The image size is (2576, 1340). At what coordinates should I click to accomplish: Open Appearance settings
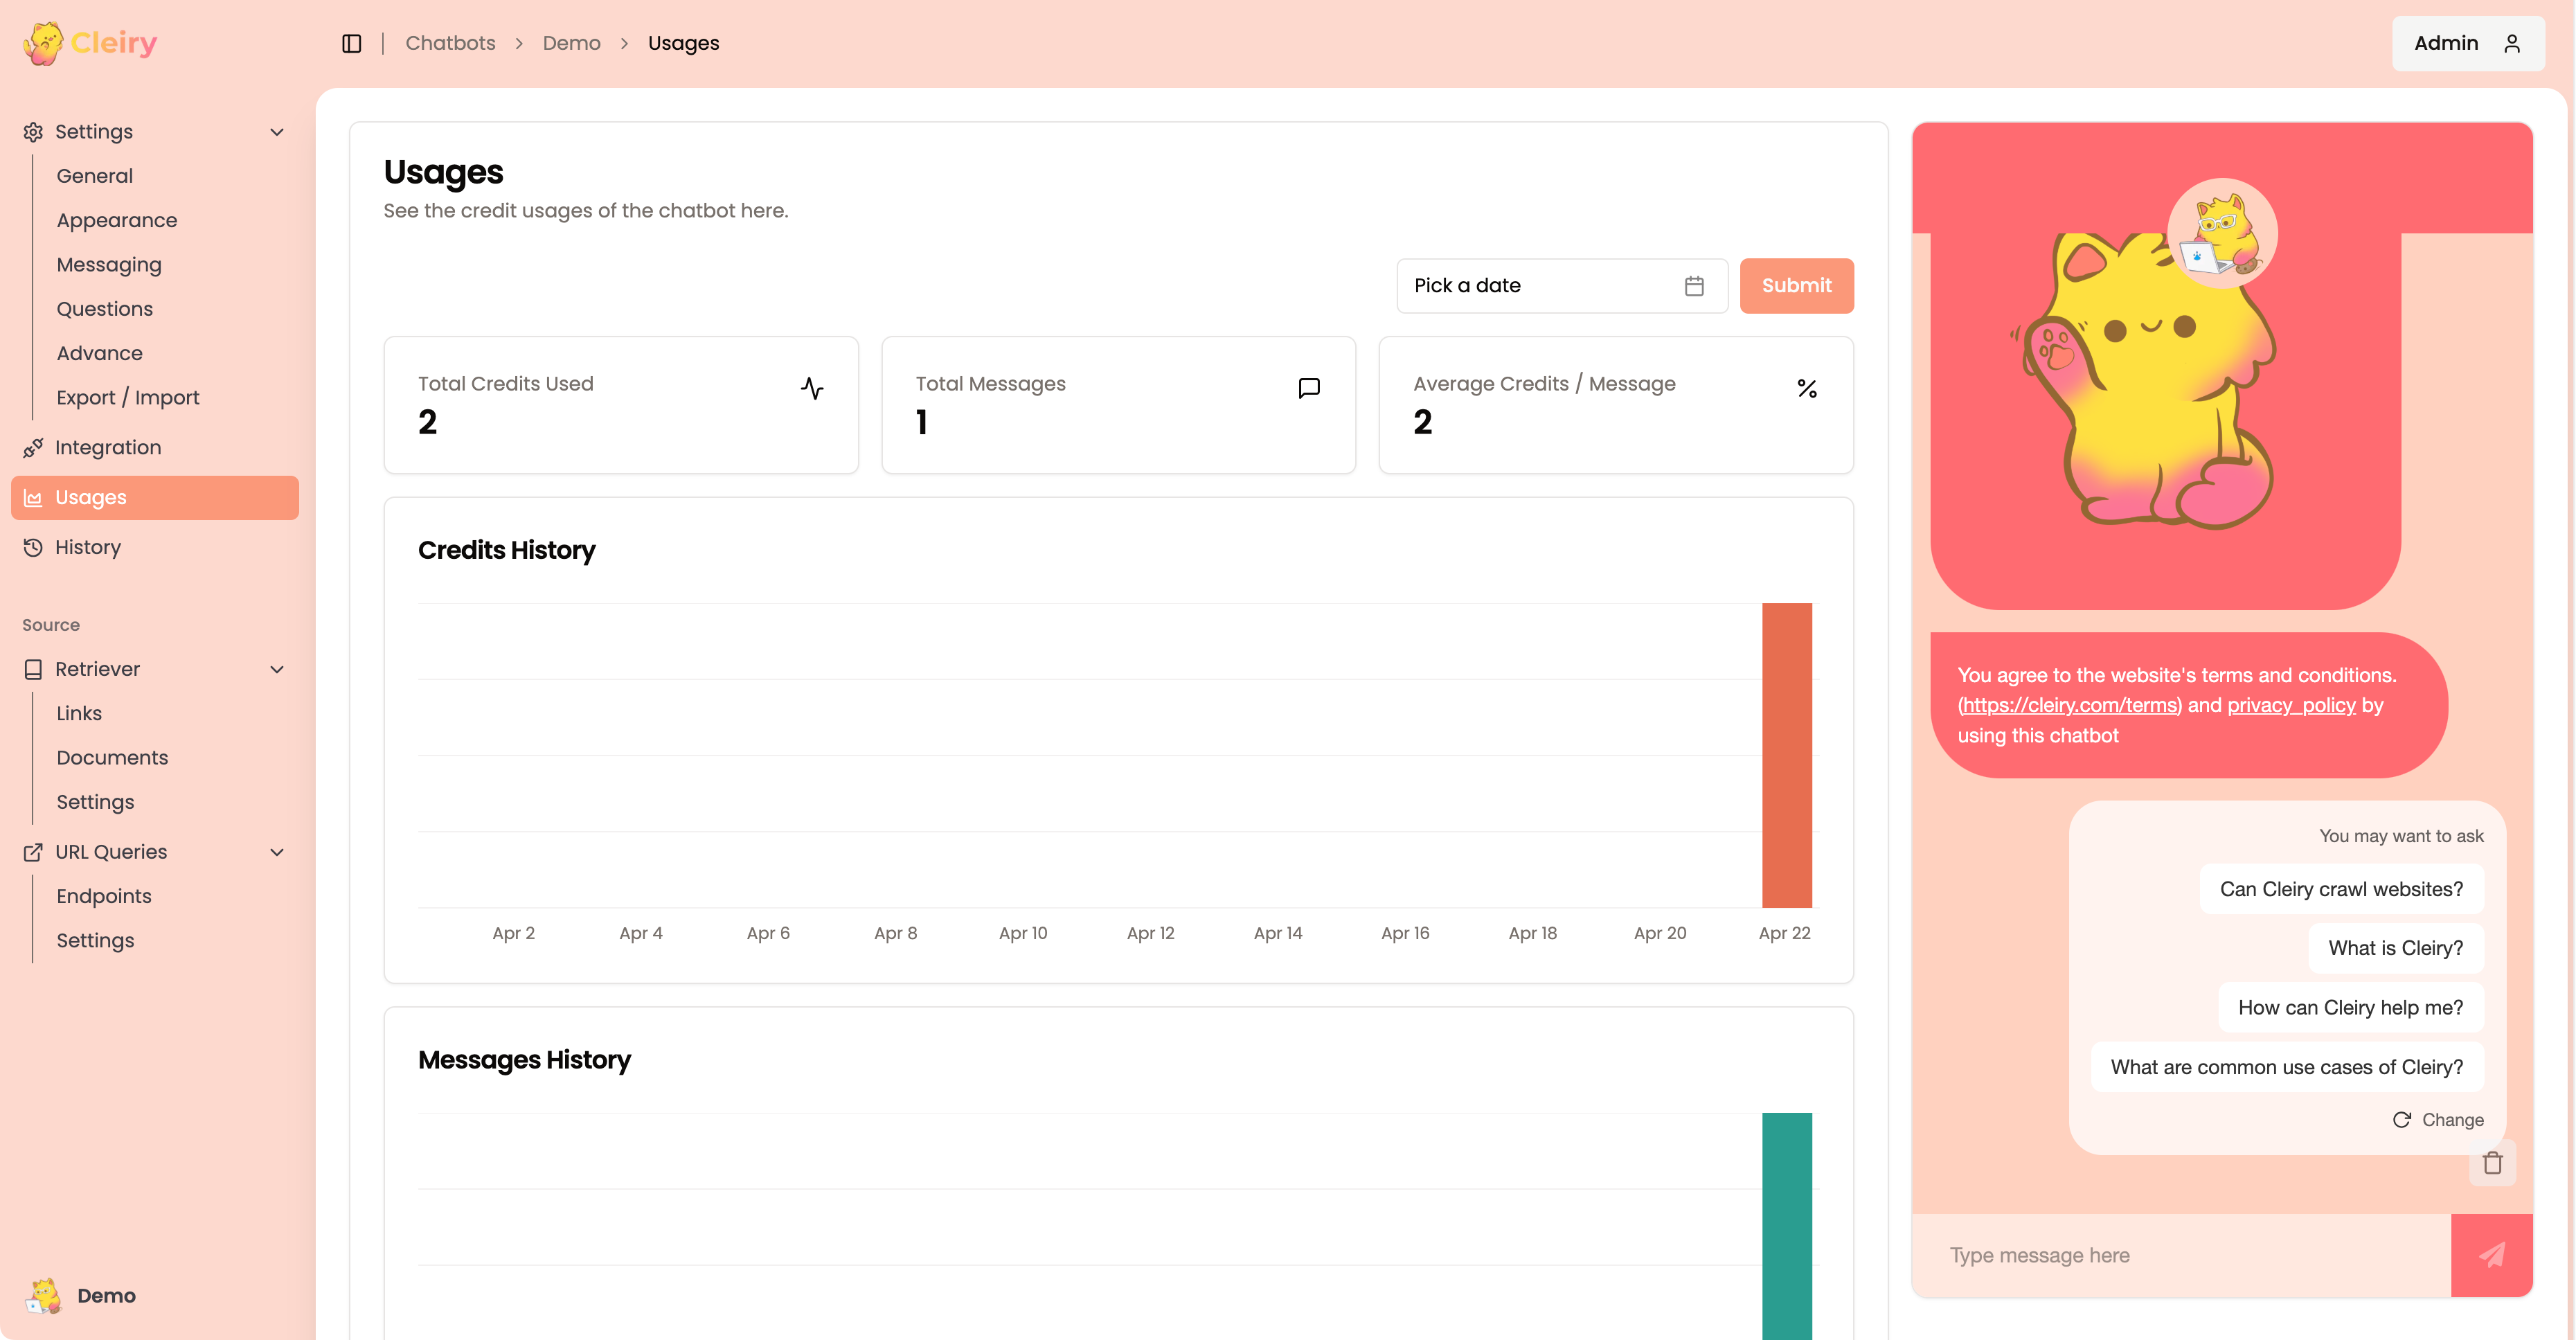[117, 220]
